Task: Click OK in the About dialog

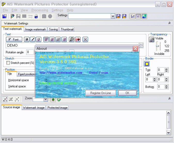Action: coord(127,93)
